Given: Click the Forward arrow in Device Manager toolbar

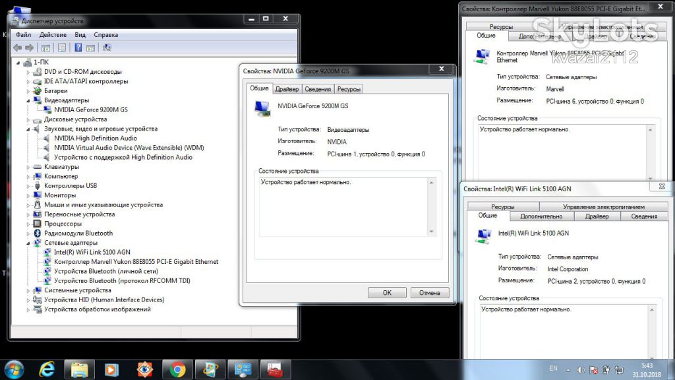Looking at the screenshot, I should point(29,47).
